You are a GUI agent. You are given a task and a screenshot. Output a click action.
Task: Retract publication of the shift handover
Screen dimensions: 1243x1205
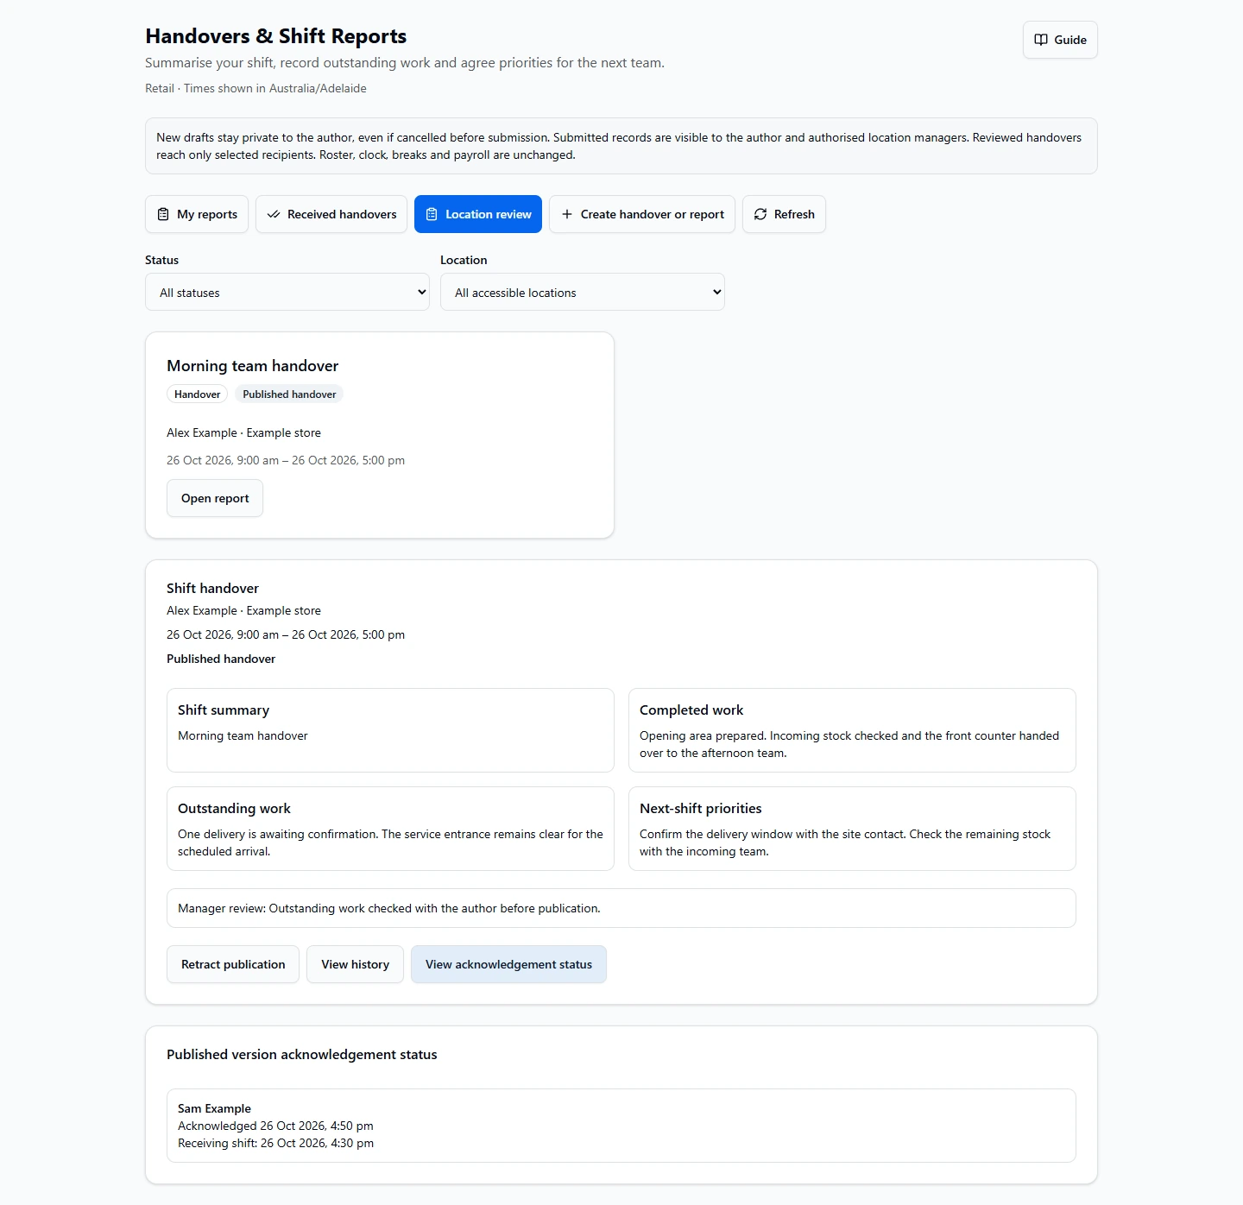tap(233, 964)
